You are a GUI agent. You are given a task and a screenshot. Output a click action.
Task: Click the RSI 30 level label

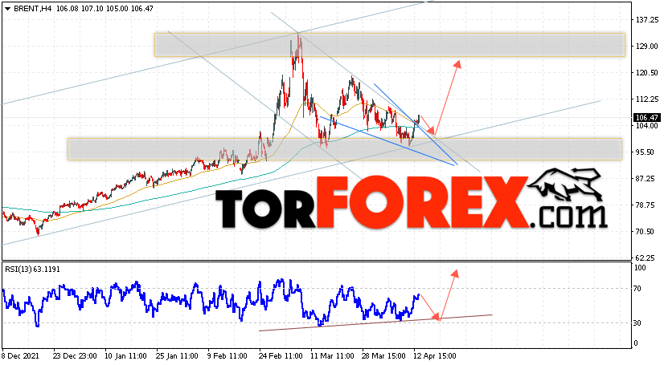pos(637,323)
